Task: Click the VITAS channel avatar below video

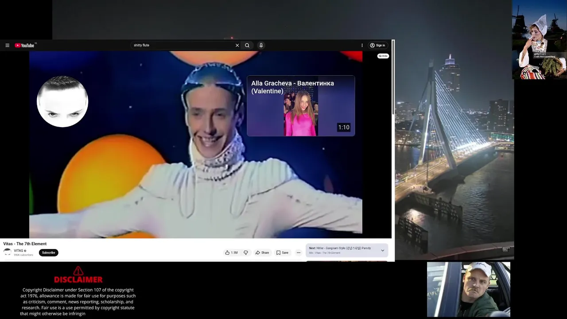Action: pyautogui.click(x=7, y=252)
